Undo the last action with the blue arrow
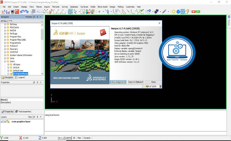The height and width of the screenshot is (141, 231). tap(22, 11)
